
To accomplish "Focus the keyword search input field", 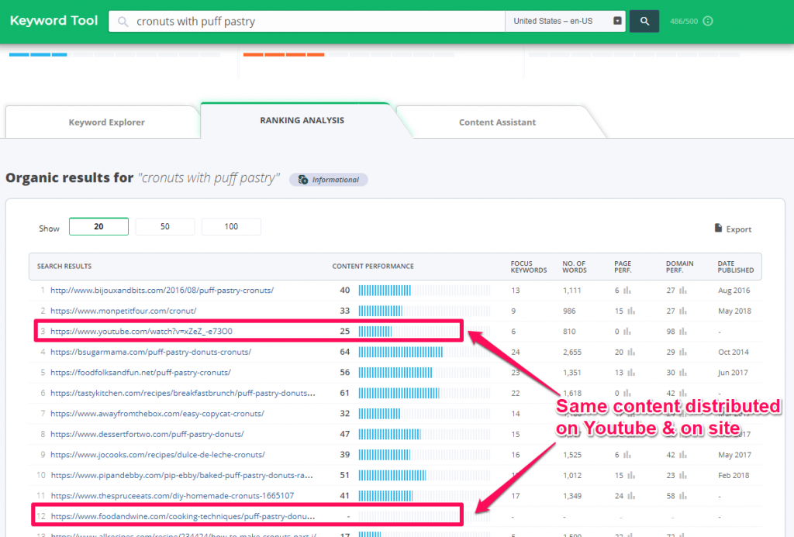I will tap(307, 21).
